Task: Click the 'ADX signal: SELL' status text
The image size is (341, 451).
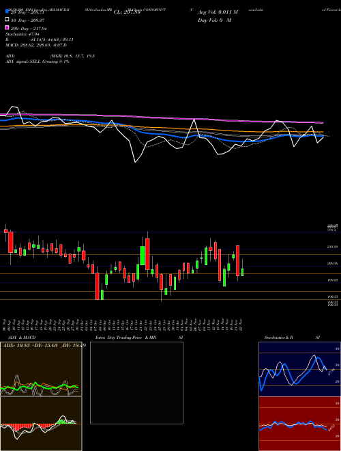Action: point(38,61)
